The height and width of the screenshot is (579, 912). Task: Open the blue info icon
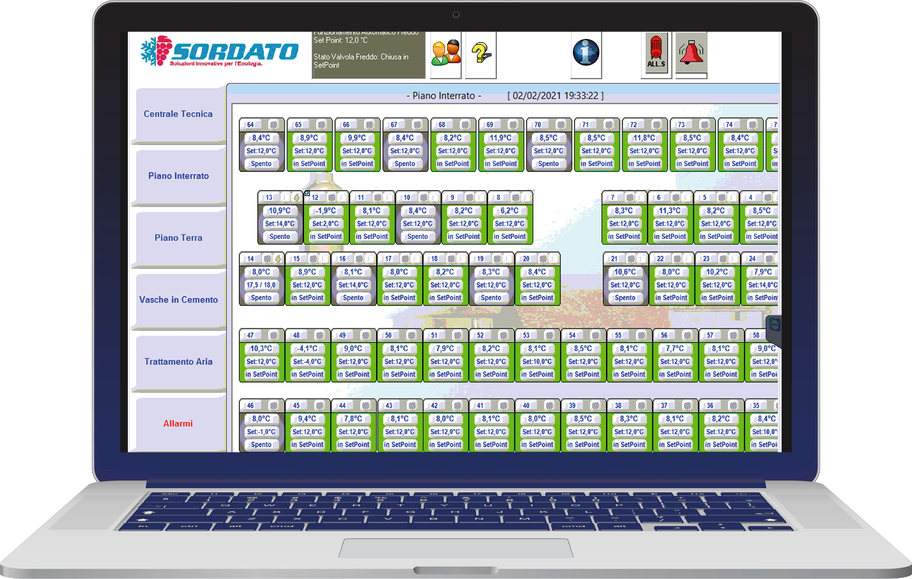coord(585,53)
